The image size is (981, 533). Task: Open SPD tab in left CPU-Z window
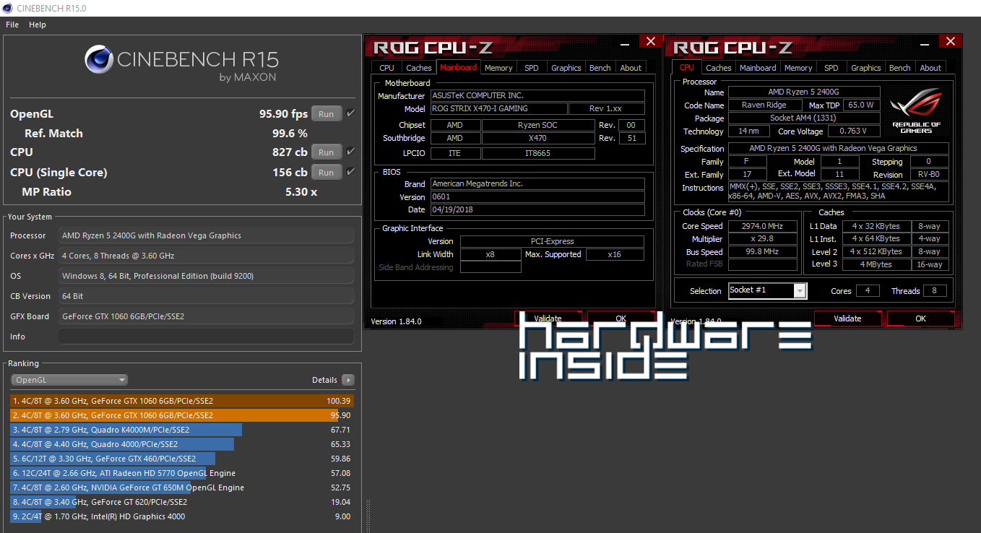click(532, 68)
